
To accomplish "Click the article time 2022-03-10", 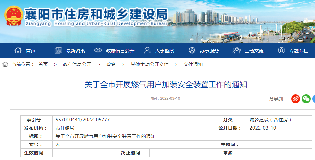I will pyautogui.click(x=170, y=98).
